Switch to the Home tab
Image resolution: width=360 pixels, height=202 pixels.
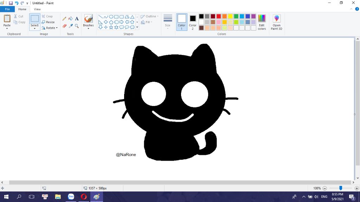point(22,9)
